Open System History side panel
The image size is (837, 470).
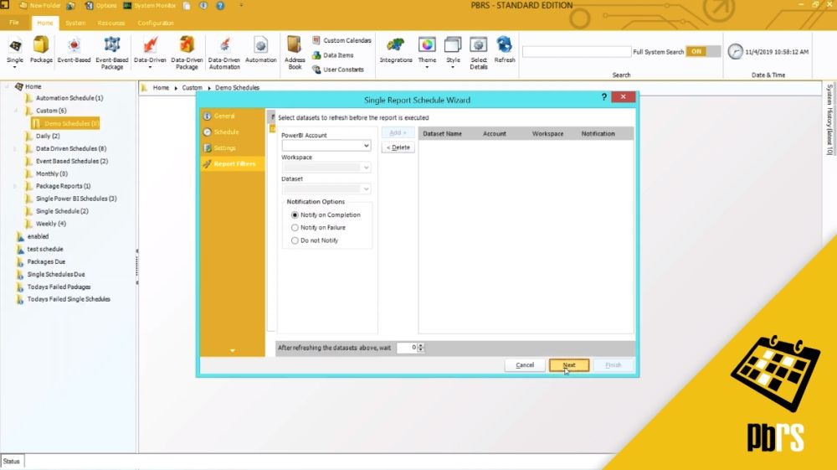(x=829, y=120)
